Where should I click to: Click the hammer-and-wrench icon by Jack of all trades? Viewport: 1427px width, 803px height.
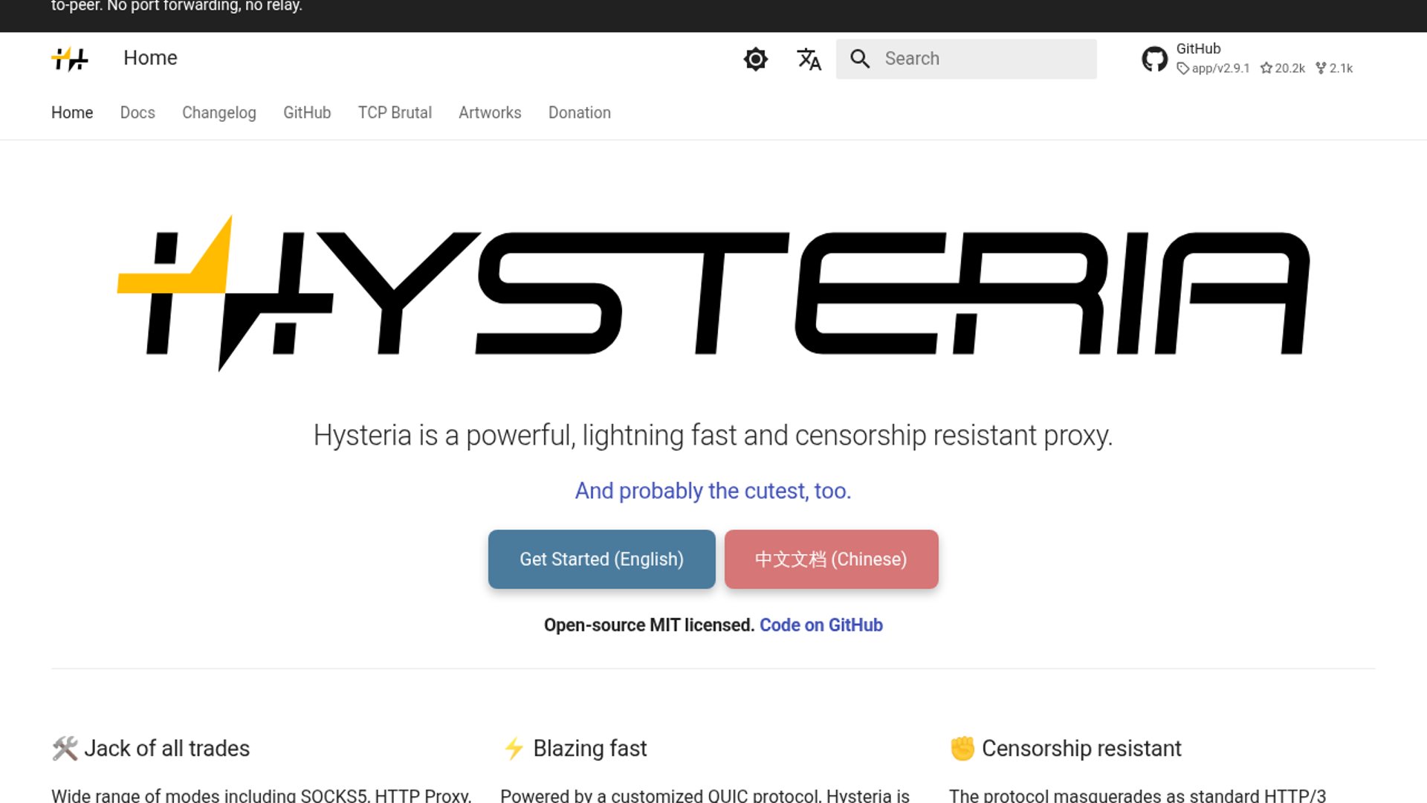65,748
